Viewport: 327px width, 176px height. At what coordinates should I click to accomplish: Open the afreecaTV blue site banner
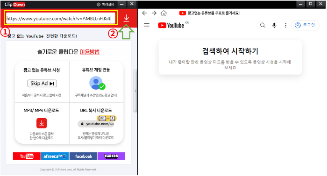(x=55, y=156)
